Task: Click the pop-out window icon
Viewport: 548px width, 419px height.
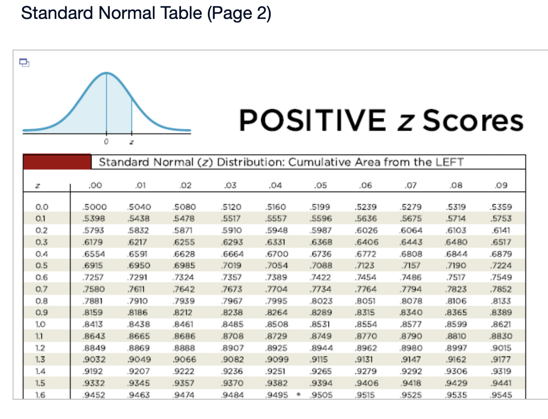Action: tap(24, 62)
